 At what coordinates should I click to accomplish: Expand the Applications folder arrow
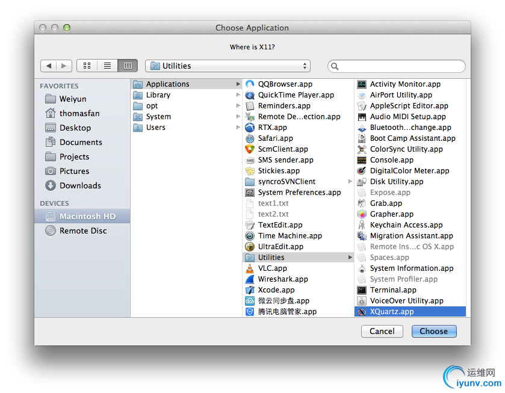(x=238, y=84)
